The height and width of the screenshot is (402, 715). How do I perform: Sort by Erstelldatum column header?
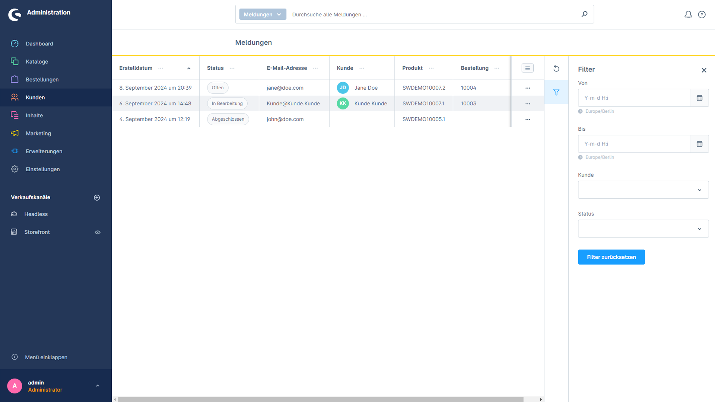[x=136, y=68]
